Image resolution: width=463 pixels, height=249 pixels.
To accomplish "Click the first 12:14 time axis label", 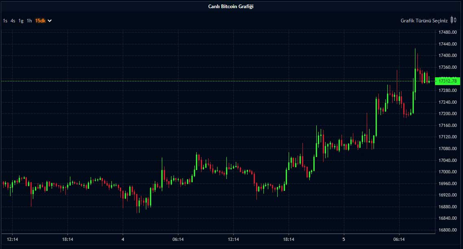I will (x=13, y=240).
